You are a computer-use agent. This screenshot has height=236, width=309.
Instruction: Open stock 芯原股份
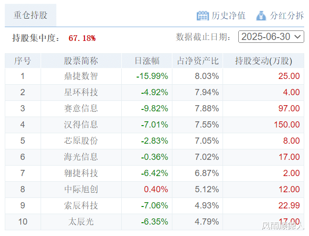click(x=81, y=141)
